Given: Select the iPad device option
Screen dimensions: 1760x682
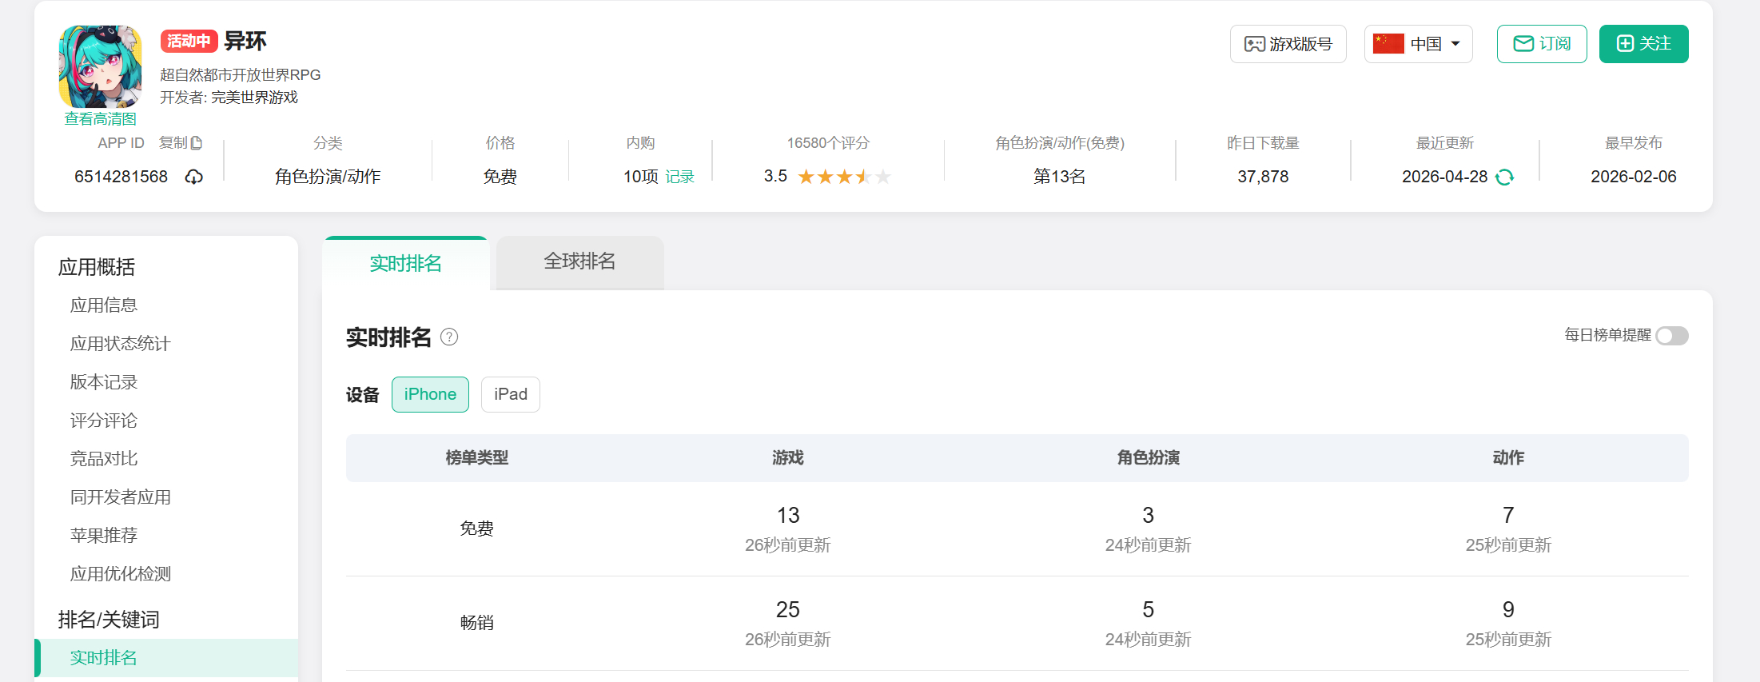Looking at the screenshot, I should tap(511, 394).
